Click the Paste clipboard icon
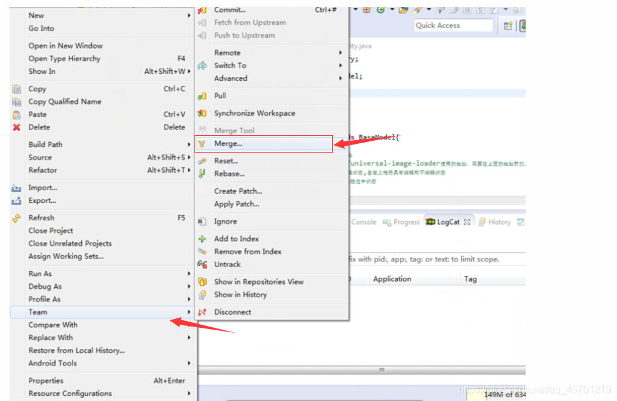The height and width of the screenshot is (401, 617). (16, 114)
